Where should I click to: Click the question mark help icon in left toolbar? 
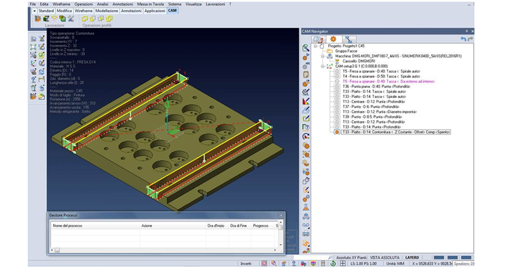[x=33, y=80]
